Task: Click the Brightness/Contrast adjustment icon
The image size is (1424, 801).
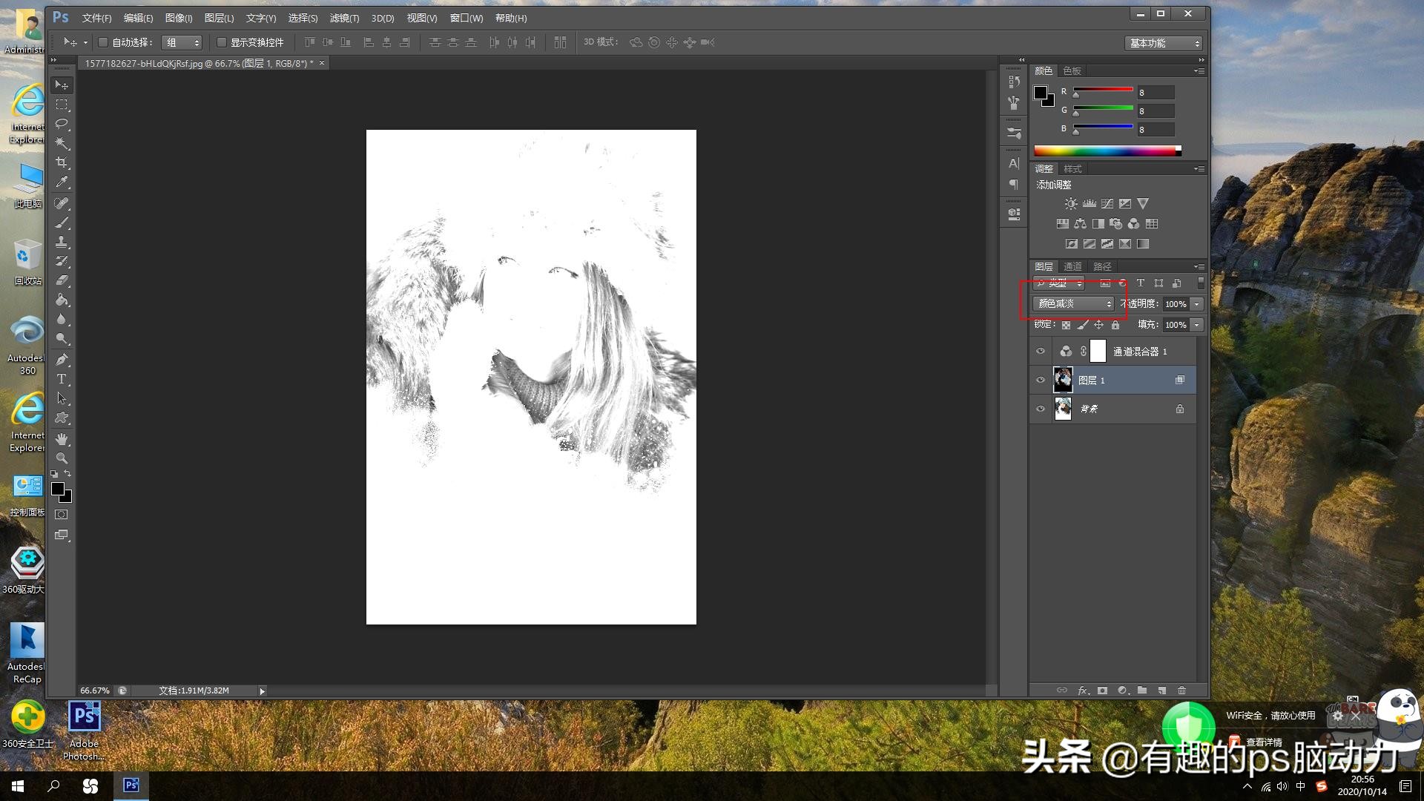Action: [x=1071, y=203]
